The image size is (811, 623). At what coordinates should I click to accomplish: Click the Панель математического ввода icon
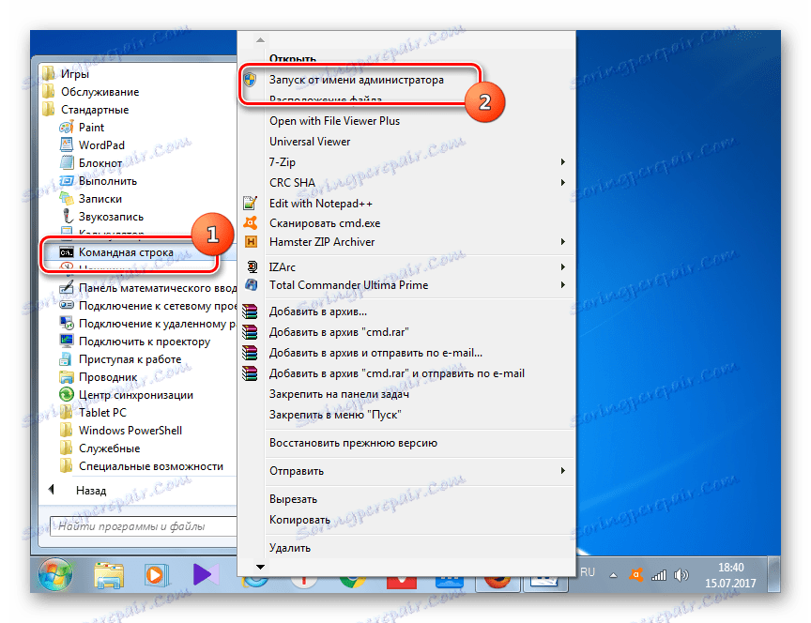click(x=67, y=287)
